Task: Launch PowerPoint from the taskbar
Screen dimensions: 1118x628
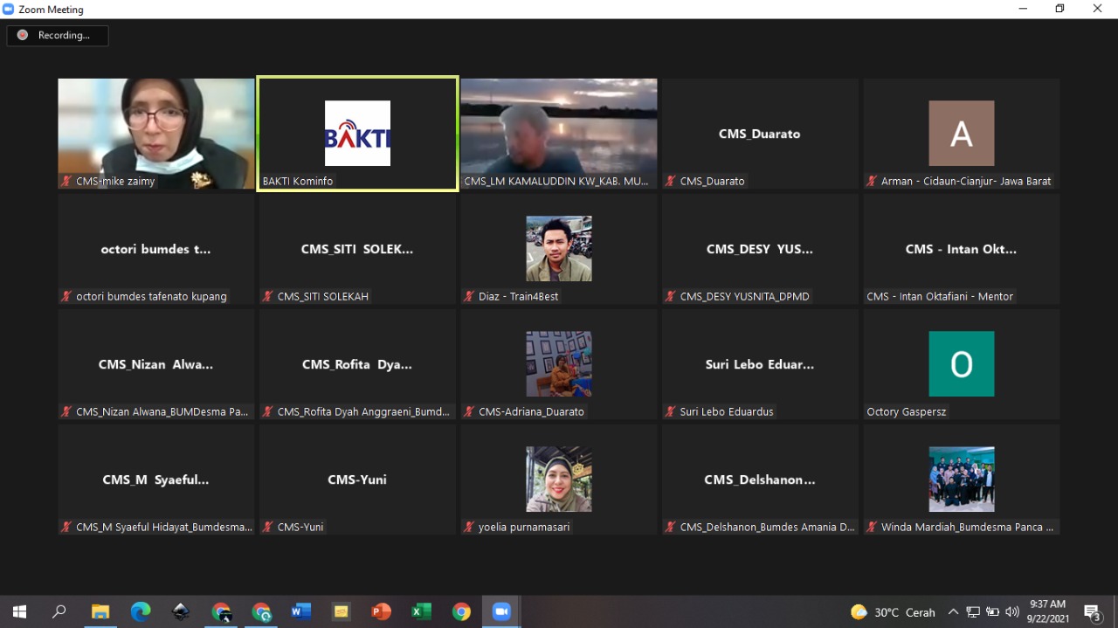Action: coord(381,611)
